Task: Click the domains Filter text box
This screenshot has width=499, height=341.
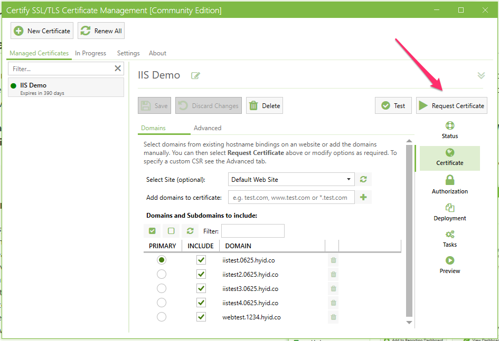Action: [x=253, y=231]
